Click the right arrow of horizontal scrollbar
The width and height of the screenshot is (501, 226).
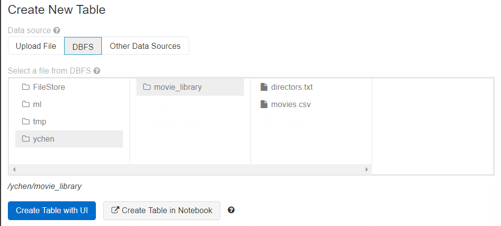(x=367, y=169)
